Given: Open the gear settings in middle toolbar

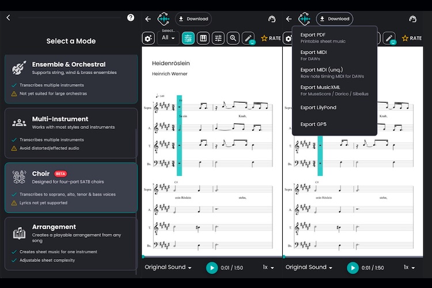Looking at the screenshot, I should point(148,38).
